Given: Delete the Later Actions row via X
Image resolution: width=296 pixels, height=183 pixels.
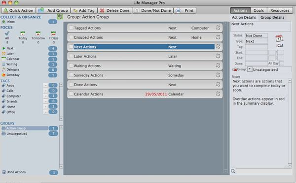Looking at the screenshot, I should (218, 56).
